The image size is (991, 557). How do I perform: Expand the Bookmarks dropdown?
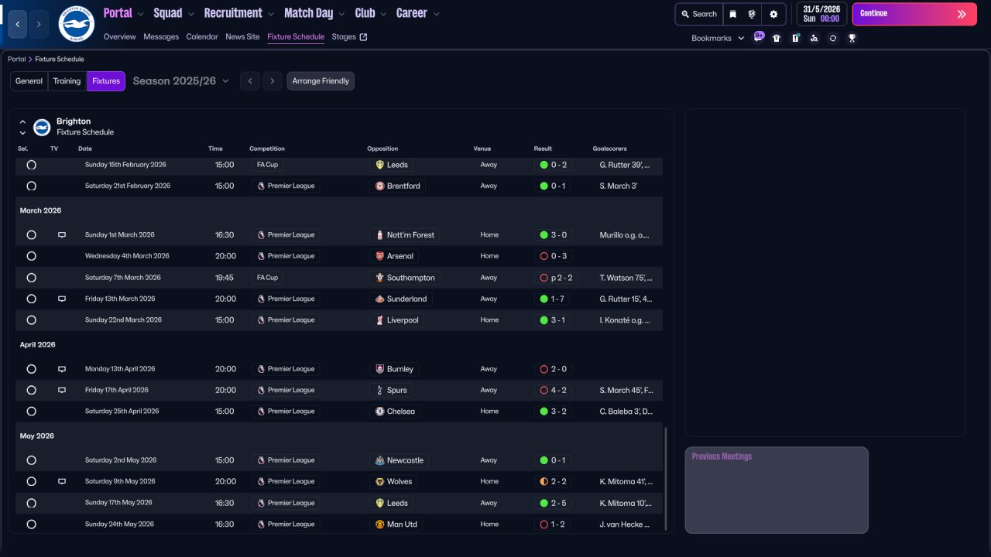click(717, 38)
